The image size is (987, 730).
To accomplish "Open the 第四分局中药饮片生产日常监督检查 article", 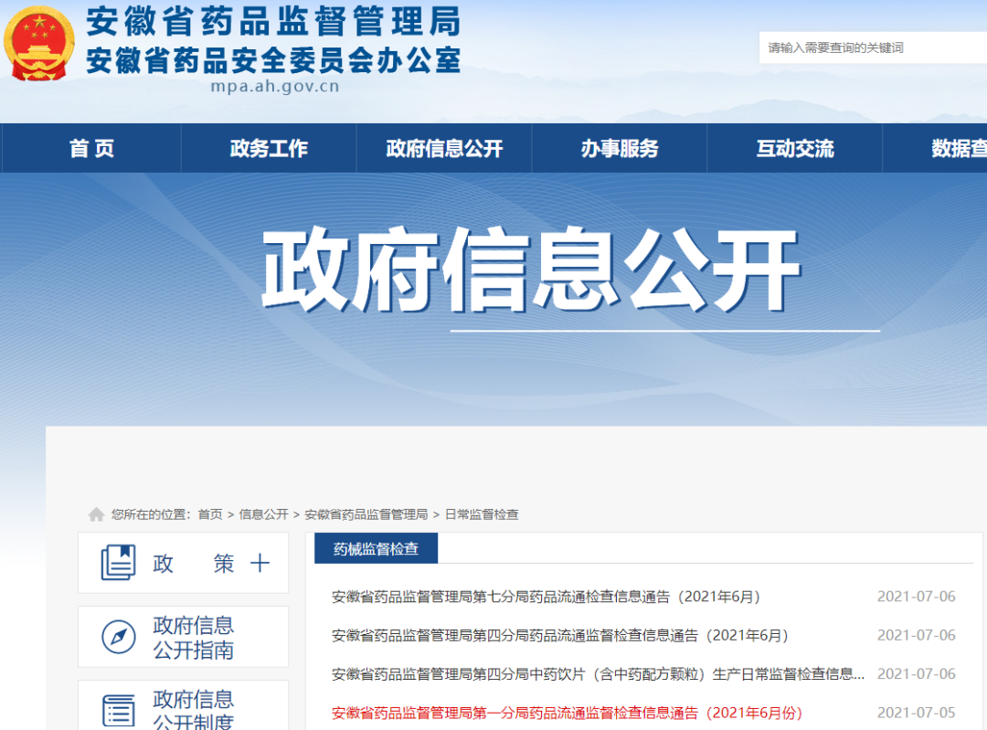I will pos(598,674).
